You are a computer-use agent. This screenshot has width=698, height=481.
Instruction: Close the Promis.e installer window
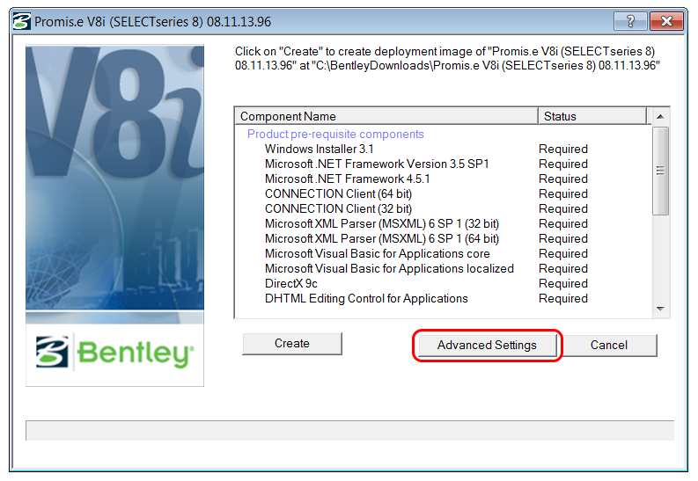(x=666, y=21)
